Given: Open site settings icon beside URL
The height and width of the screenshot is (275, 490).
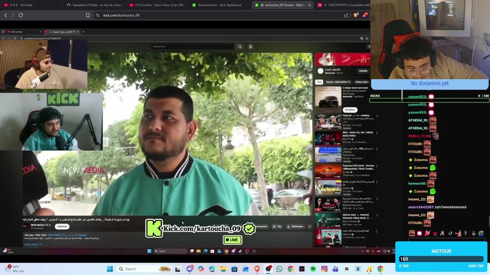Looking at the screenshot, I should tap(98, 15).
